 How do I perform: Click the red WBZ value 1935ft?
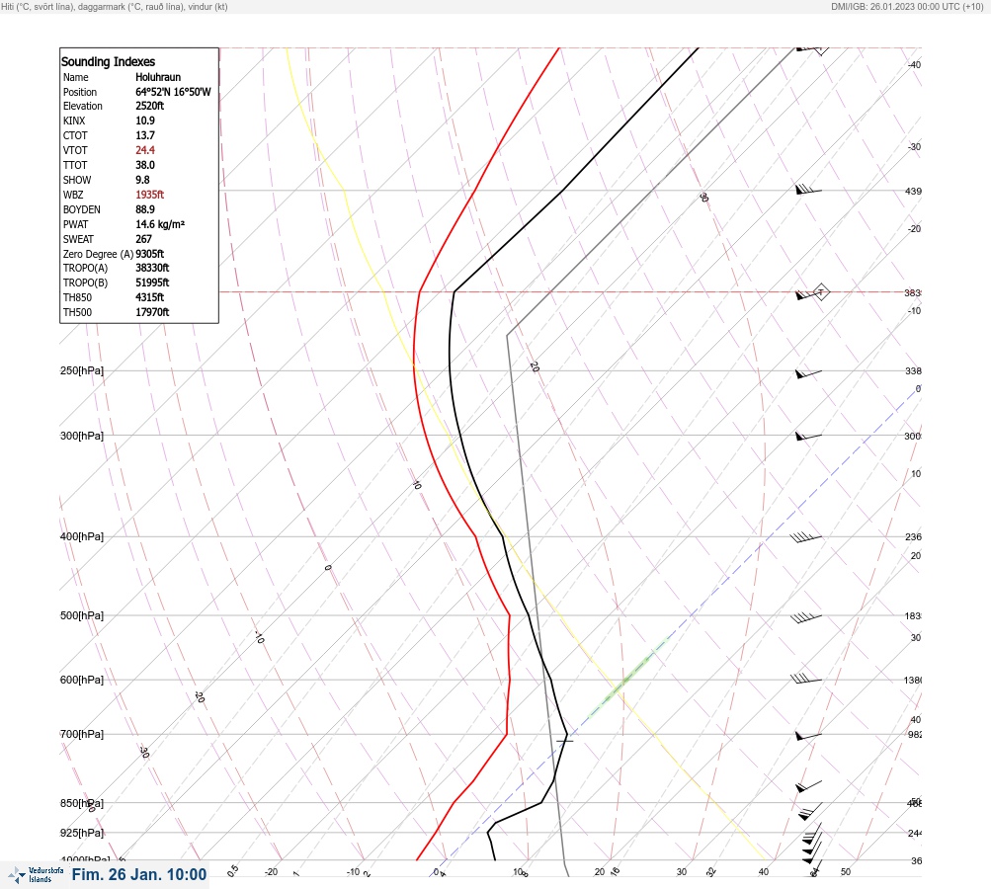[150, 195]
